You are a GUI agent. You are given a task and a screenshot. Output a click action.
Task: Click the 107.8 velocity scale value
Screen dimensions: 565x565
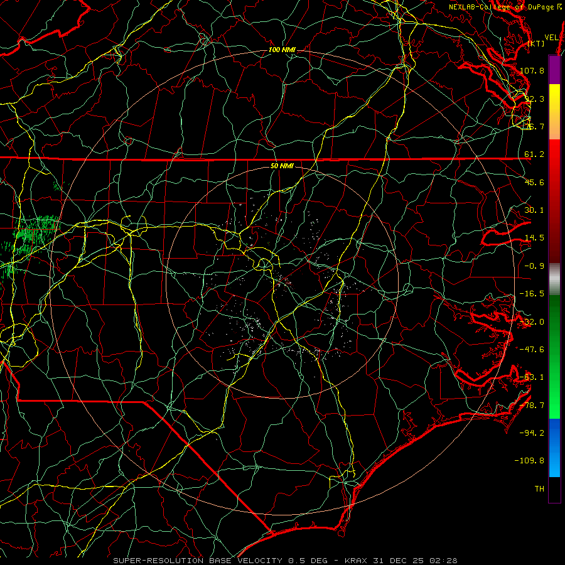click(532, 70)
